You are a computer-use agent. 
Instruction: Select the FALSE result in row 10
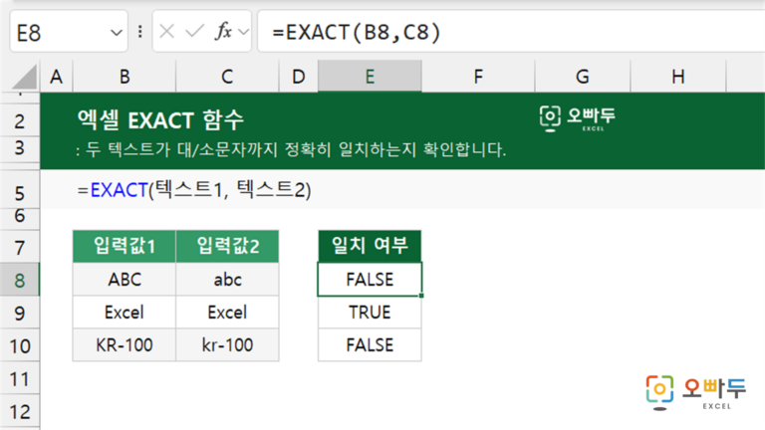[x=370, y=345]
